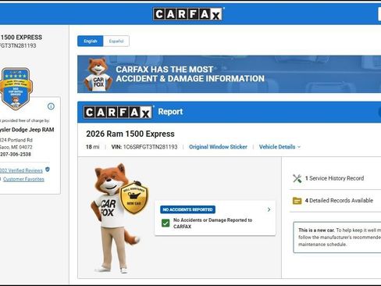The width and height of the screenshot is (381, 286).
Task: Switch report language to English
Action: (x=91, y=41)
